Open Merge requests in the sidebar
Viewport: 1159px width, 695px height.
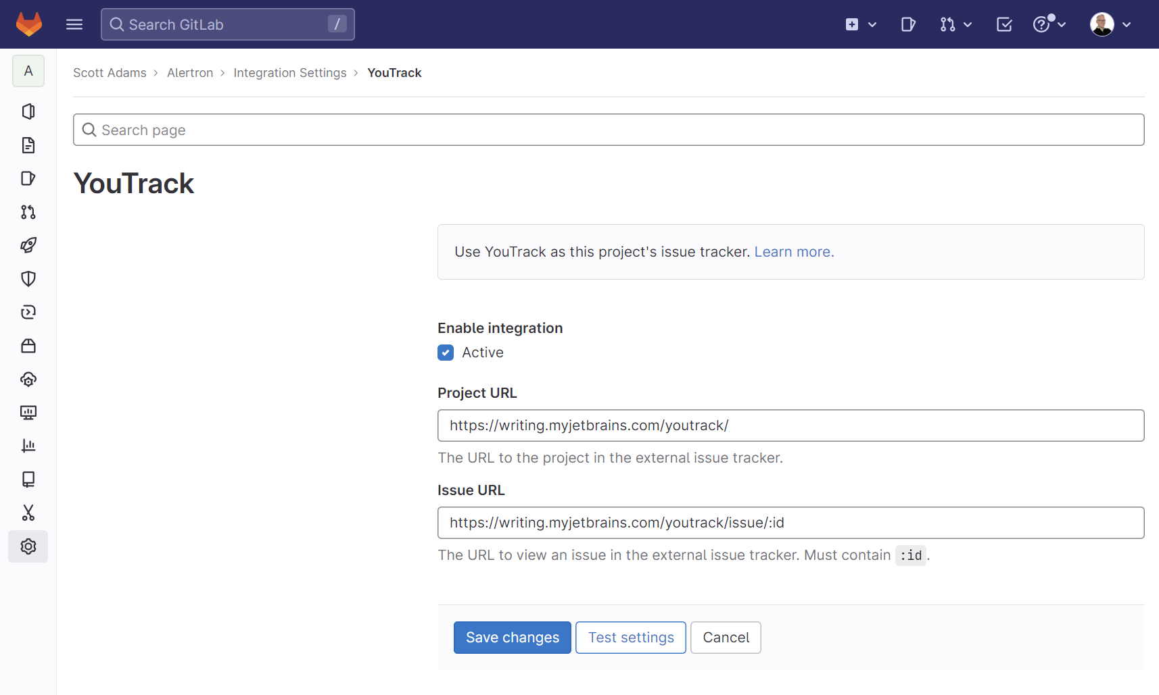[x=28, y=212]
